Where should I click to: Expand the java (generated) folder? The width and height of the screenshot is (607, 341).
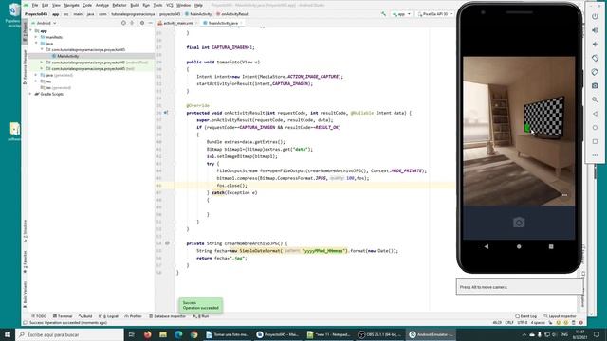click(x=36, y=75)
